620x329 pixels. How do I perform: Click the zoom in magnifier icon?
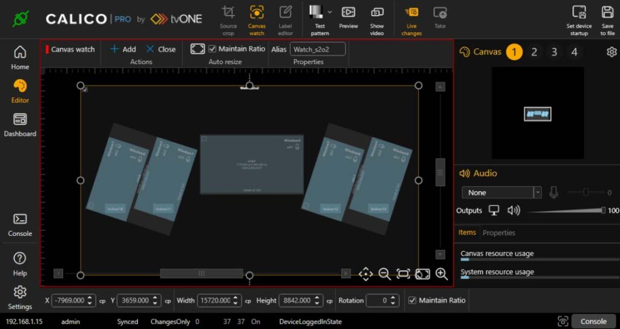pyautogui.click(x=441, y=274)
